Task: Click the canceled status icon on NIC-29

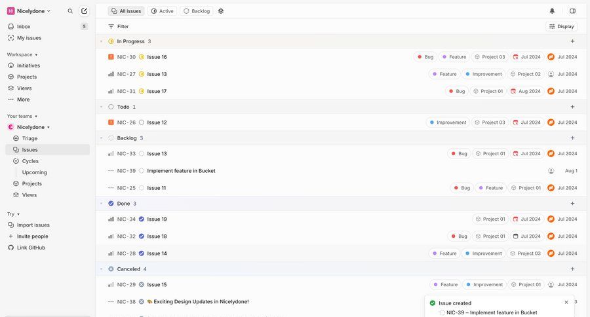Action: [142, 285]
